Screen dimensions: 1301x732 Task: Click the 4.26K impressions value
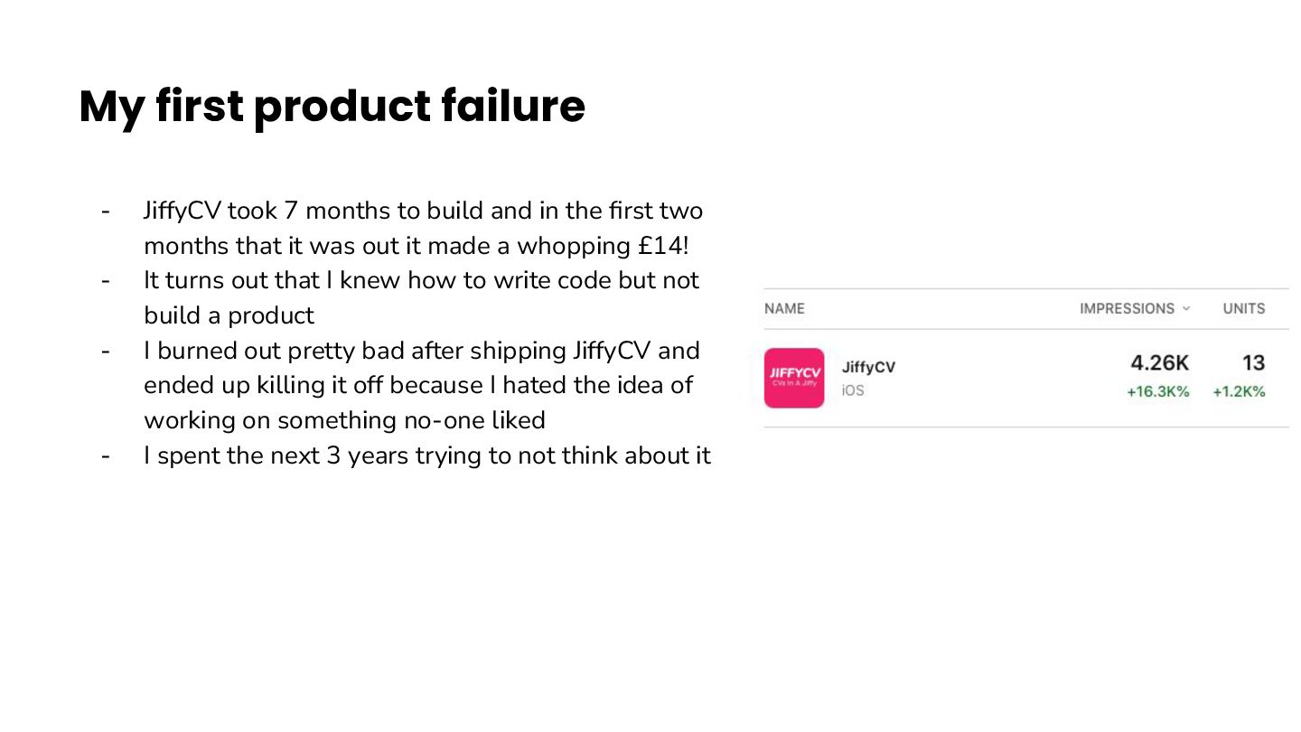pos(1160,363)
